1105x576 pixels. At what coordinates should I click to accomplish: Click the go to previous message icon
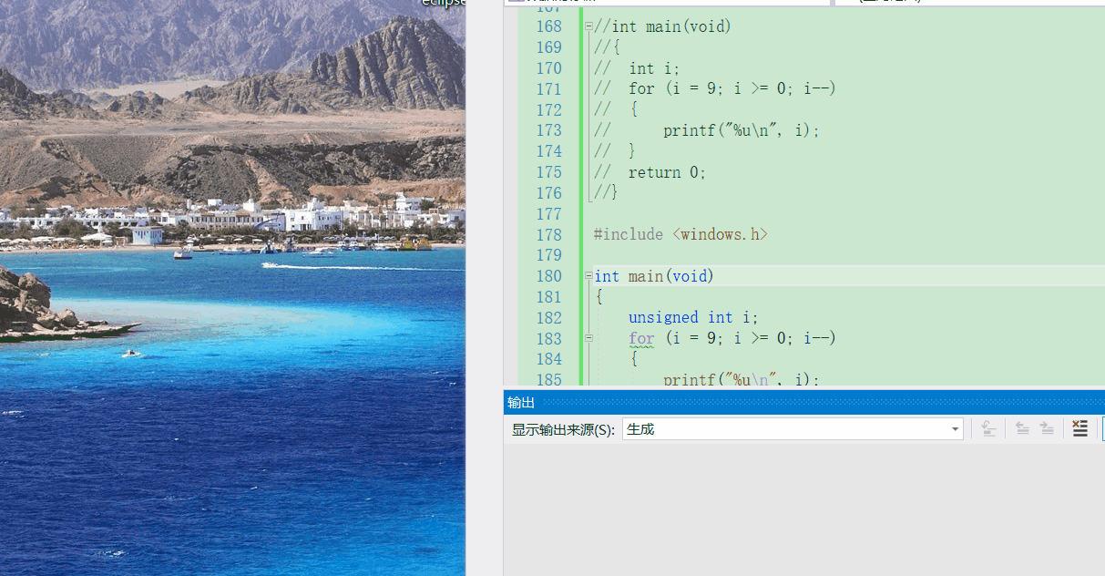[1022, 429]
